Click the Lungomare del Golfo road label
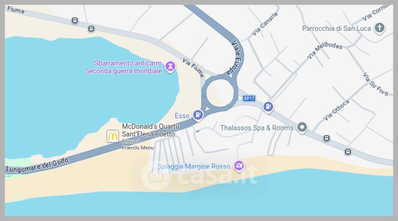 point(37,165)
